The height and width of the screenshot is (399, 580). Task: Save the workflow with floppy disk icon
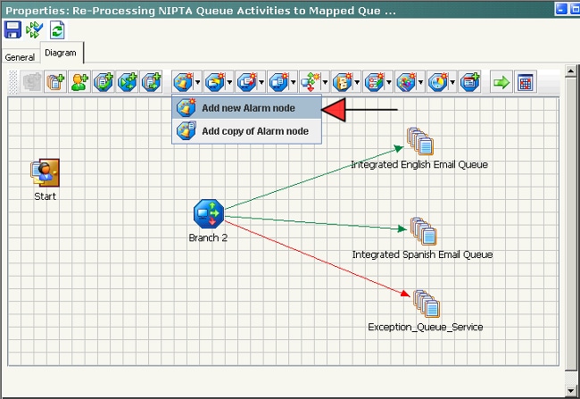coord(12,29)
